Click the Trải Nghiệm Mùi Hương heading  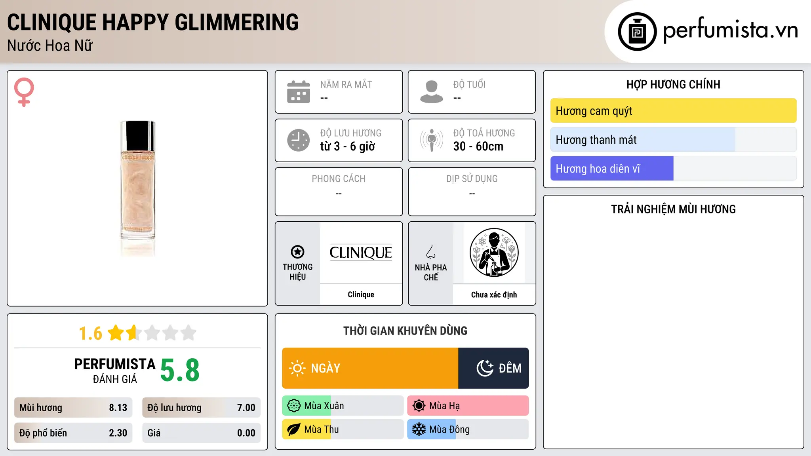tap(673, 209)
